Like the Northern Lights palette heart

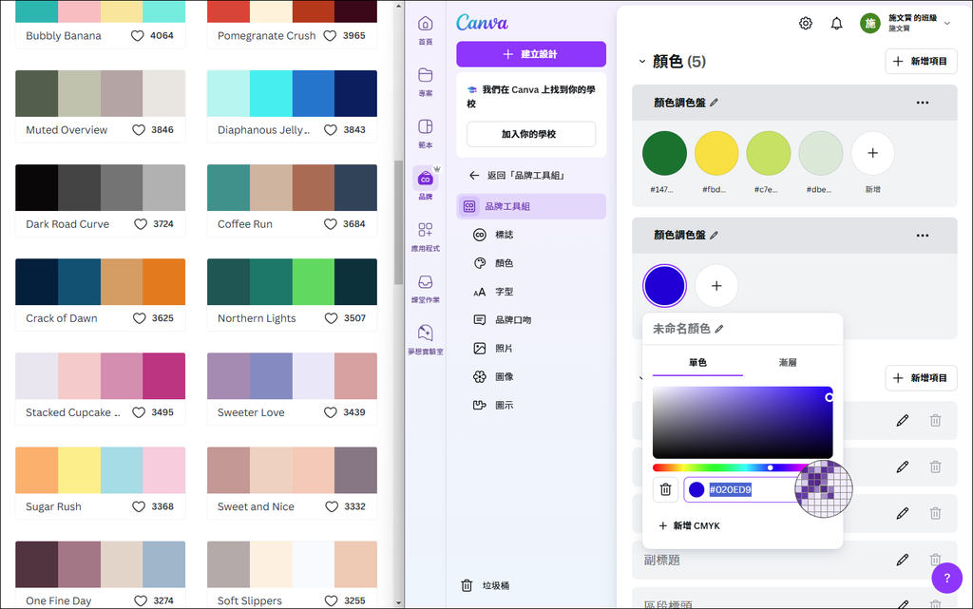[331, 319]
